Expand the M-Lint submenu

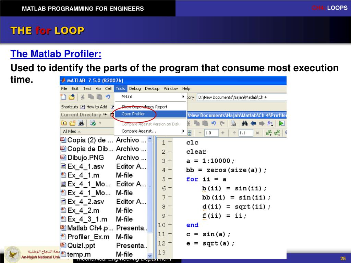pos(183,97)
